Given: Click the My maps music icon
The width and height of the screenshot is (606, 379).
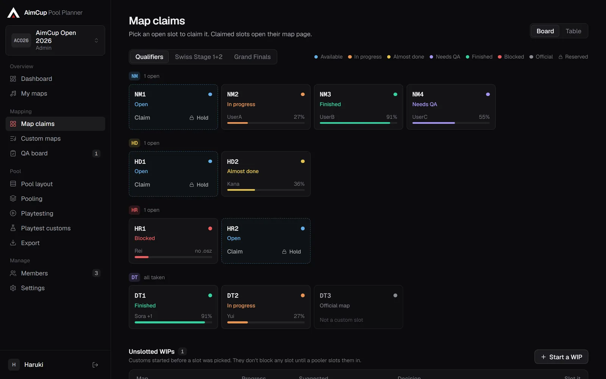Looking at the screenshot, I should click(x=13, y=94).
